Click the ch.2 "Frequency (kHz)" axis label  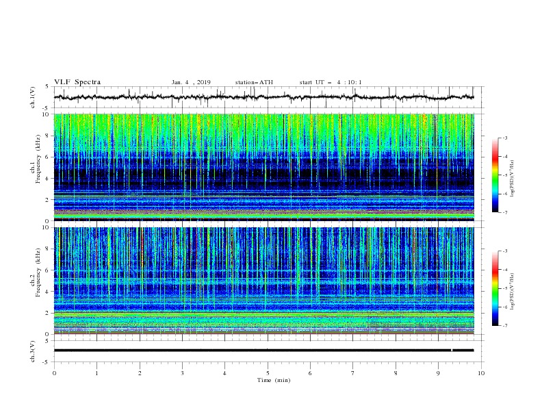(x=38, y=271)
